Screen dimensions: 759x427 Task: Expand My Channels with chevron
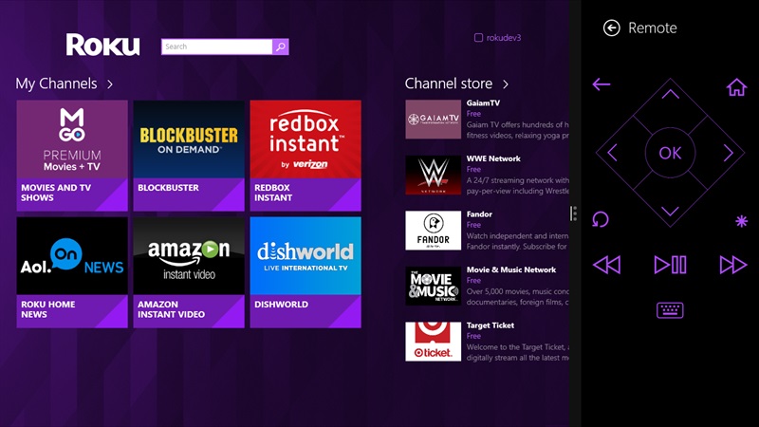(x=110, y=84)
